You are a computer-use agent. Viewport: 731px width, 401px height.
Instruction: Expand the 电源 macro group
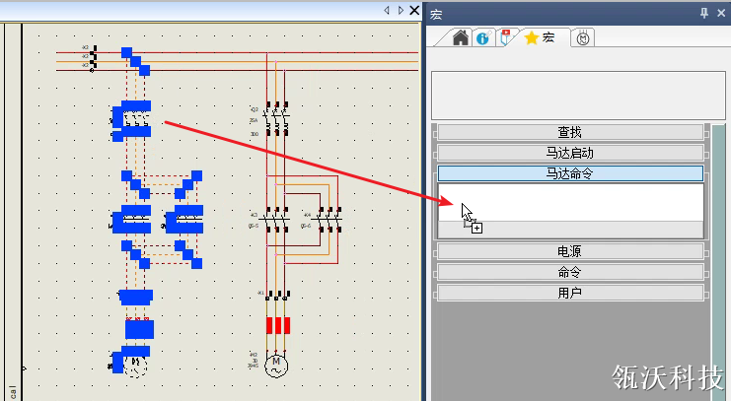(569, 251)
